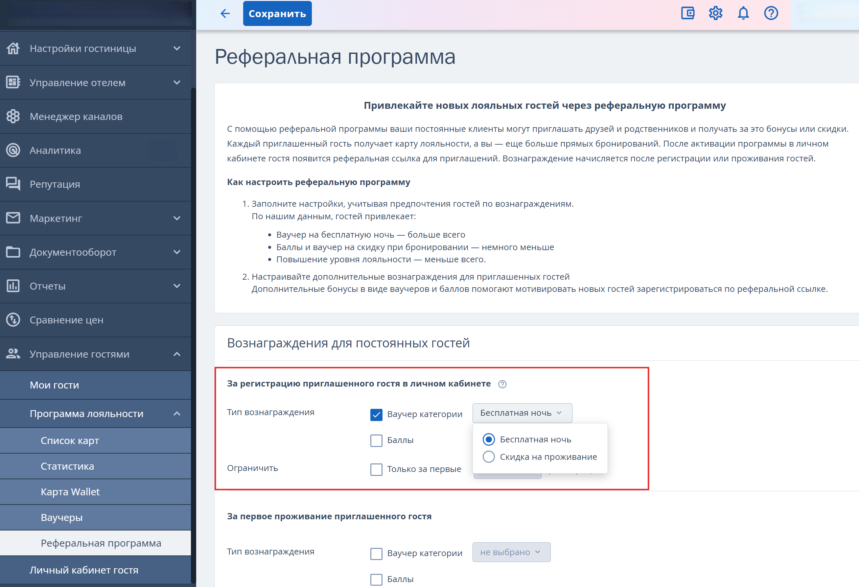Open the Ваучеры sidebar item
This screenshot has height=587, width=859.
pos(62,517)
